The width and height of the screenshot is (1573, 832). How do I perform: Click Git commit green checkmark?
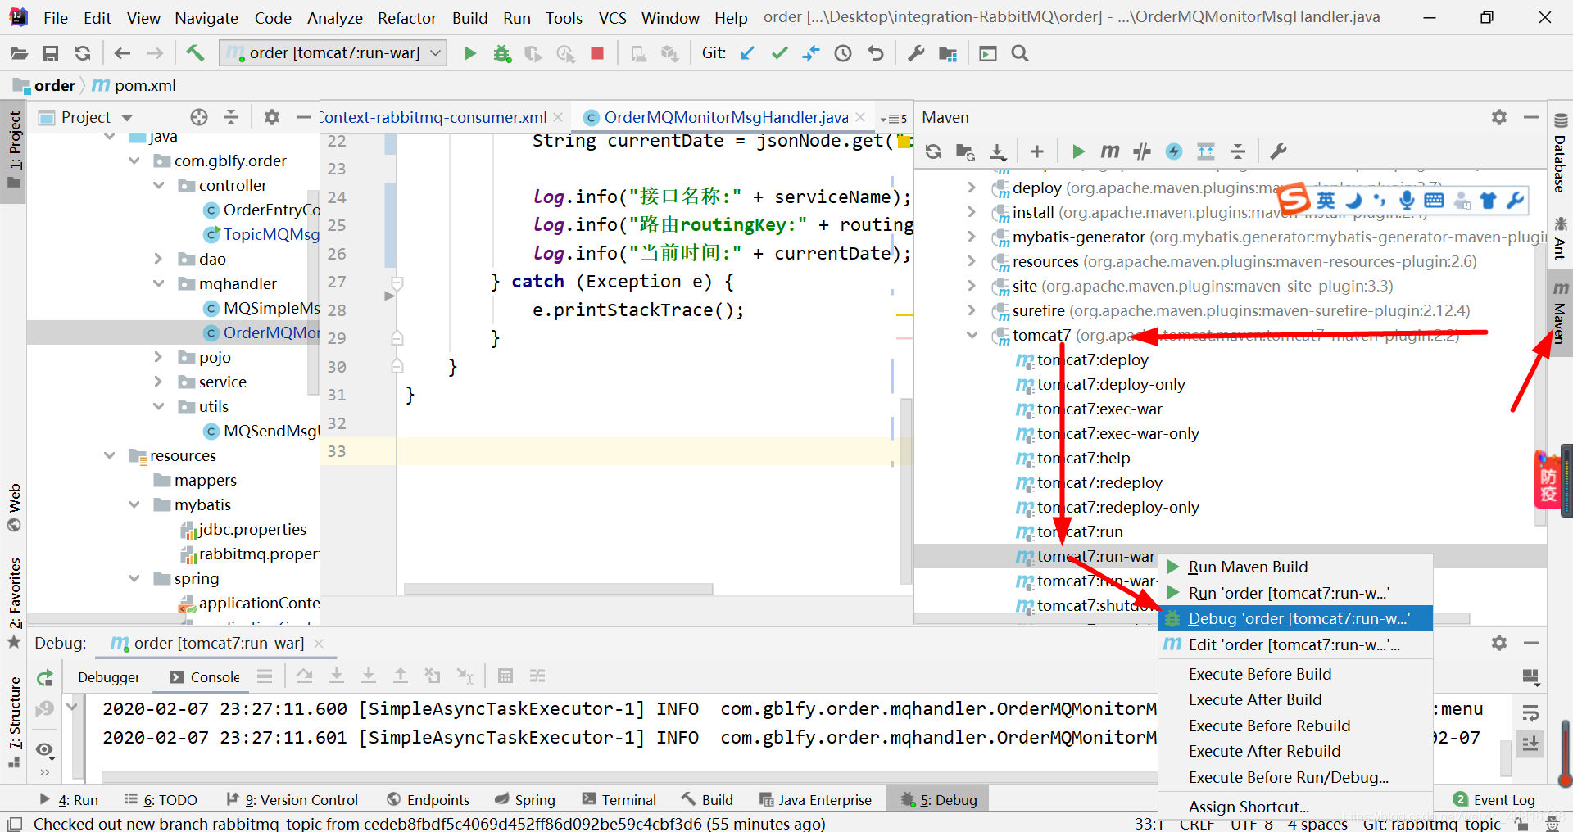tap(779, 53)
